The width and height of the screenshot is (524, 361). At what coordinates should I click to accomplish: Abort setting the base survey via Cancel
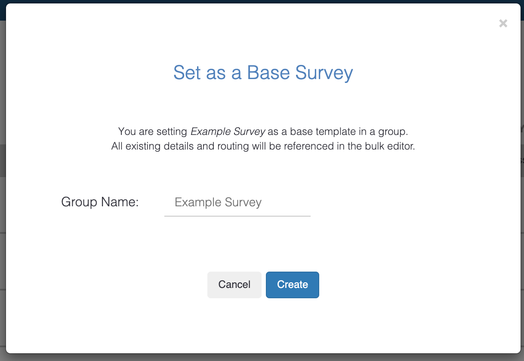(x=234, y=285)
